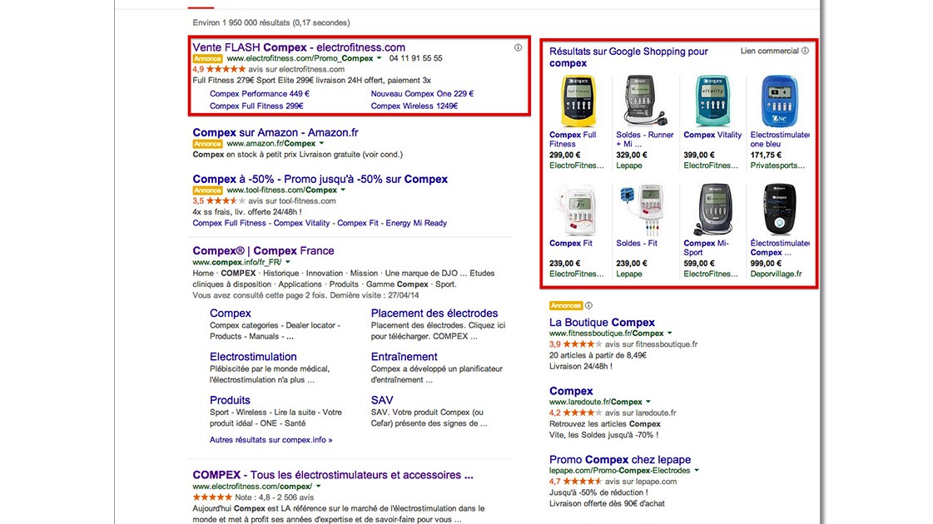Click Compex Performance 449 € sitelink
Screen dimensions: 933x524
[260, 94]
